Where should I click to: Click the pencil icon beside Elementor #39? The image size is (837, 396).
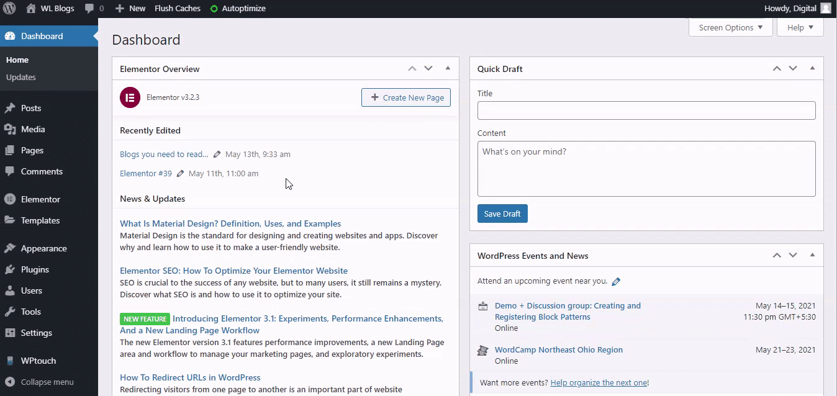click(x=180, y=174)
